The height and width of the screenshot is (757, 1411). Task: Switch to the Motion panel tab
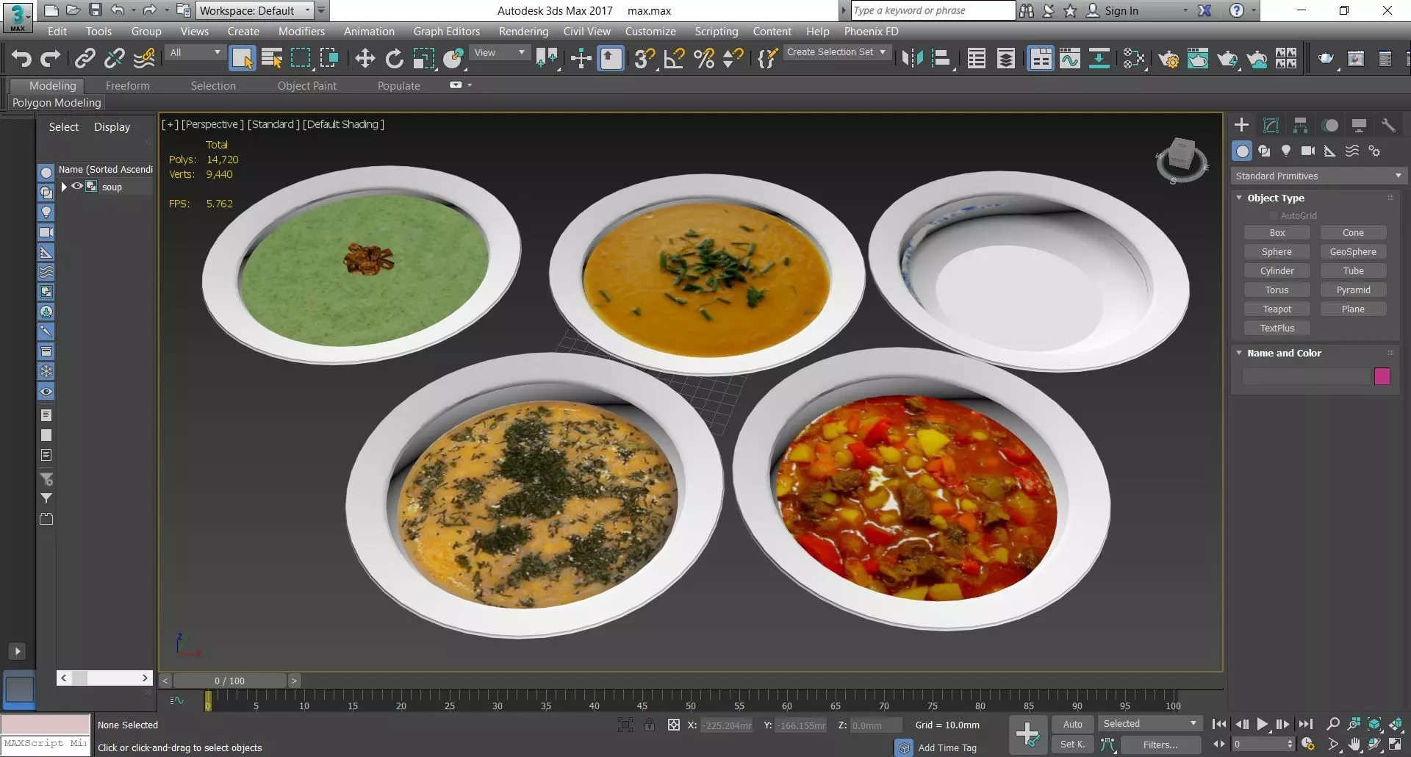(x=1329, y=125)
